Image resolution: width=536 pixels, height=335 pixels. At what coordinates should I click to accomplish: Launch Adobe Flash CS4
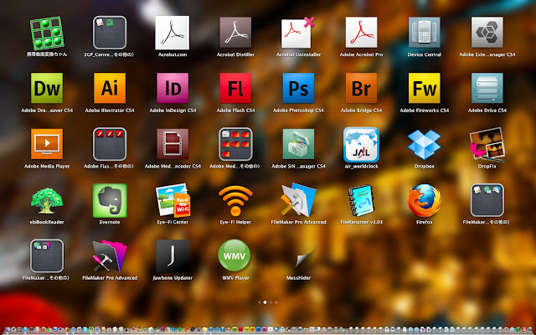pyautogui.click(x=235, y=88)
